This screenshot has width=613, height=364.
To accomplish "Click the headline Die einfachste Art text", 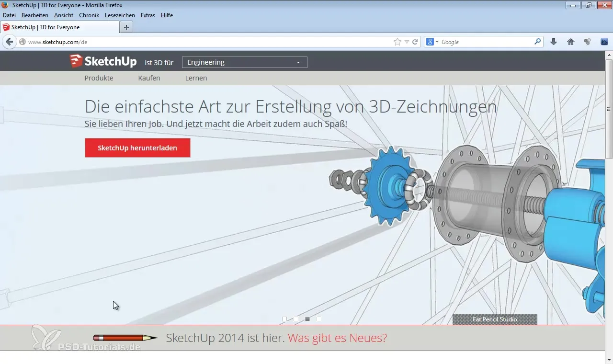I will point(291,107).
